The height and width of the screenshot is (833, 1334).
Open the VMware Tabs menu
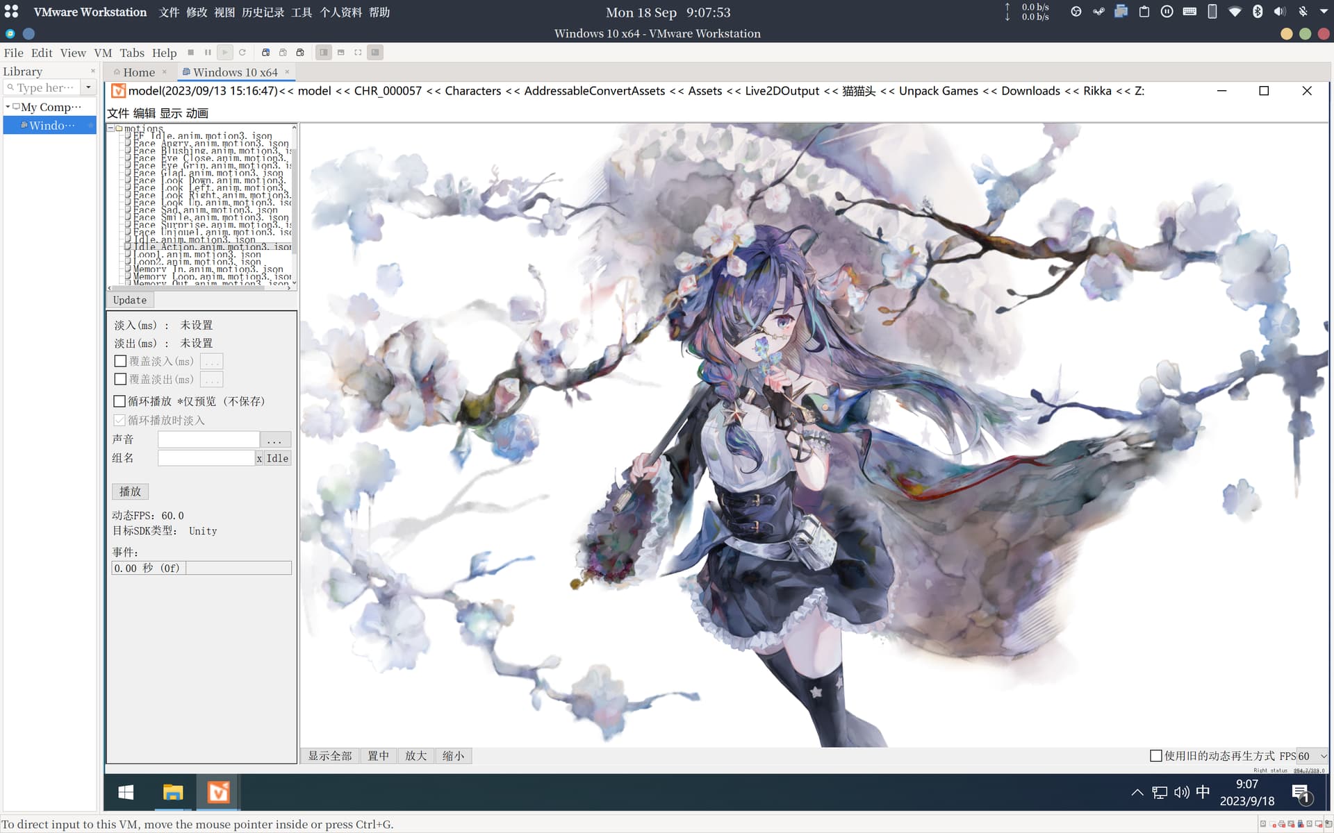[x=132, y=53]
